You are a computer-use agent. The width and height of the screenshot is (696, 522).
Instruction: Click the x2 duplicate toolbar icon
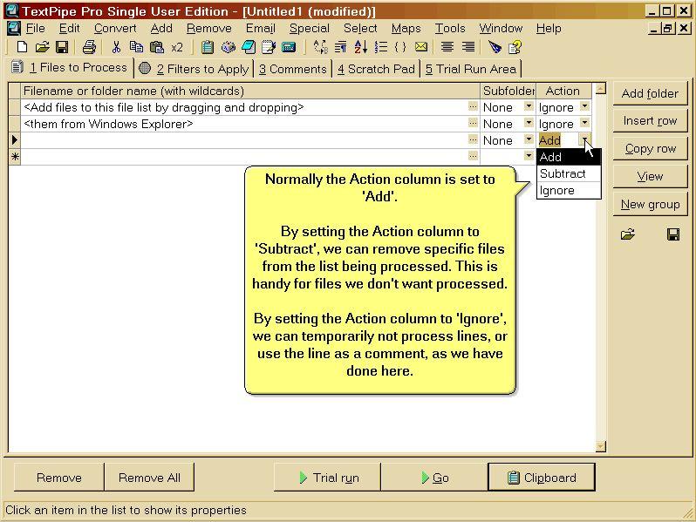[177, 47]
